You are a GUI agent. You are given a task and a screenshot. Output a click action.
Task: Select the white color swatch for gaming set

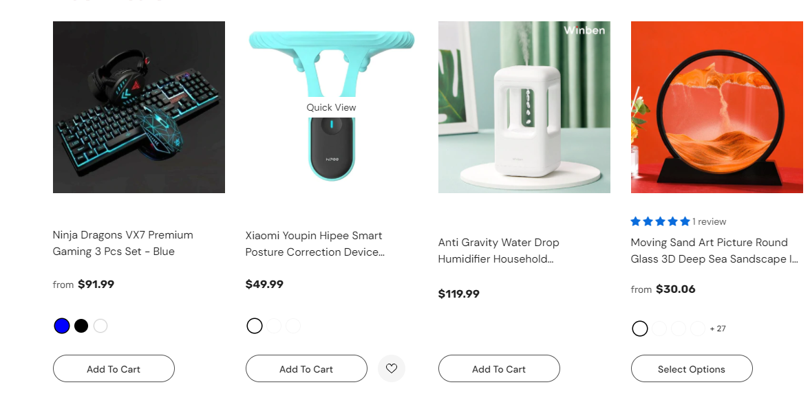(100, 326)
